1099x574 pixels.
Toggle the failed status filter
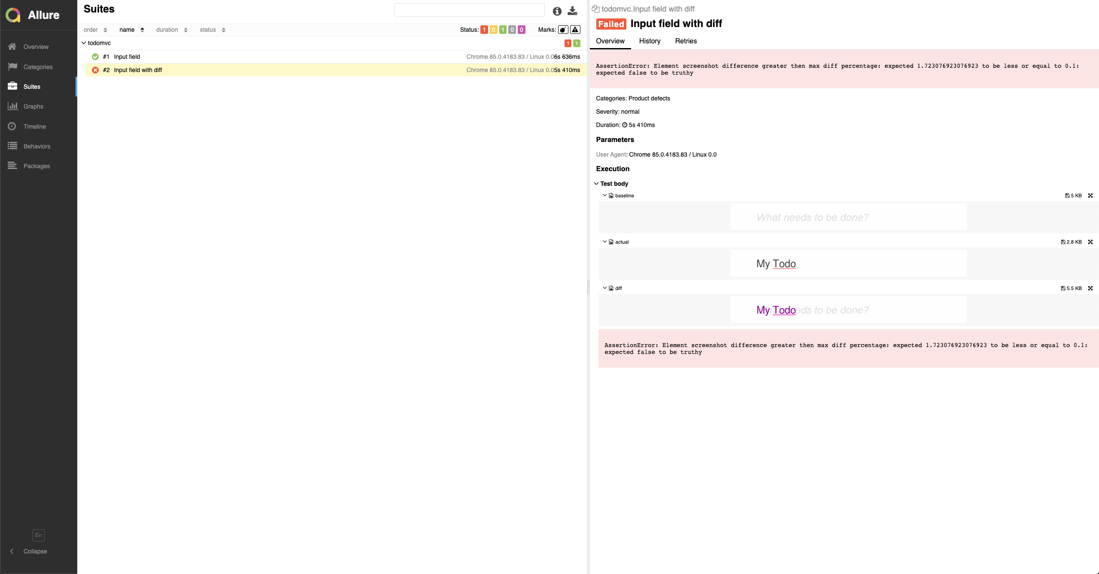484,30
